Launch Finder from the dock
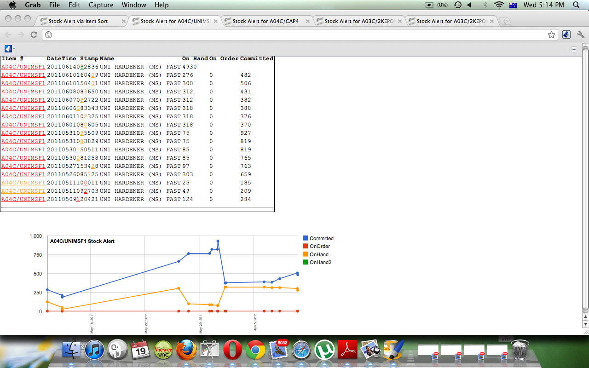Image resolution: width=589 pixels, height=368 pixels. pos(72,350)
